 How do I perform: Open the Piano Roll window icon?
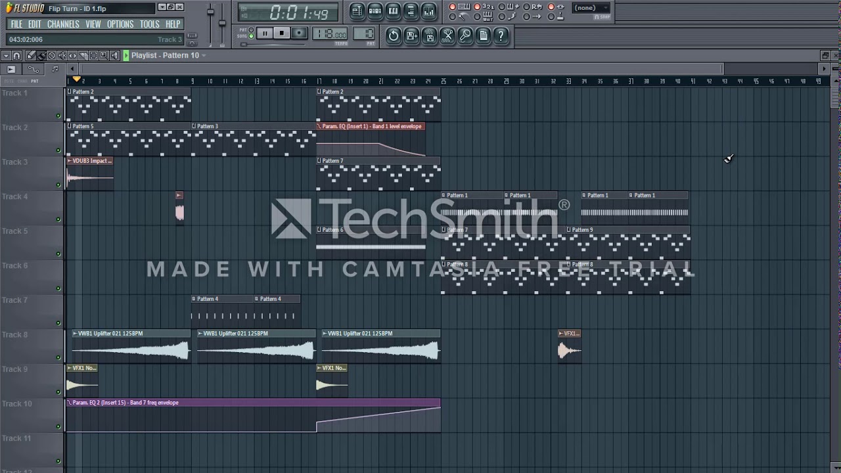click(393, 11)
